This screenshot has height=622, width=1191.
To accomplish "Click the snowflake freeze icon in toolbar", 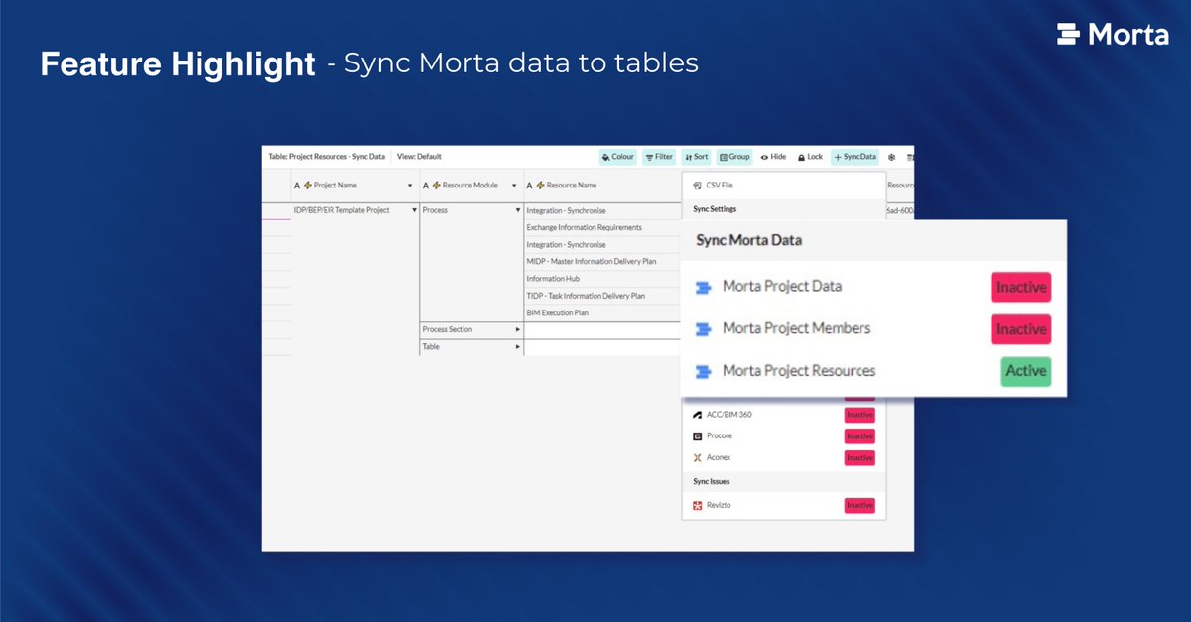I will (891, 157).
